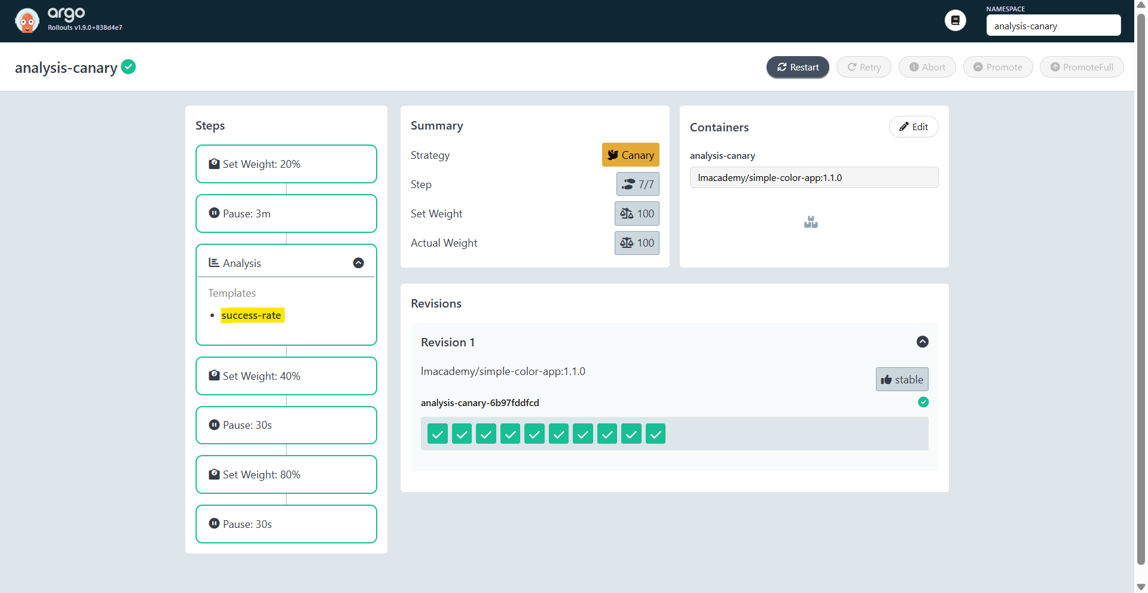Image resolution: width=1148 pixels, height=593 pixels.
Task: Click the PromoteFull button
Action: tap(1081, 67)
